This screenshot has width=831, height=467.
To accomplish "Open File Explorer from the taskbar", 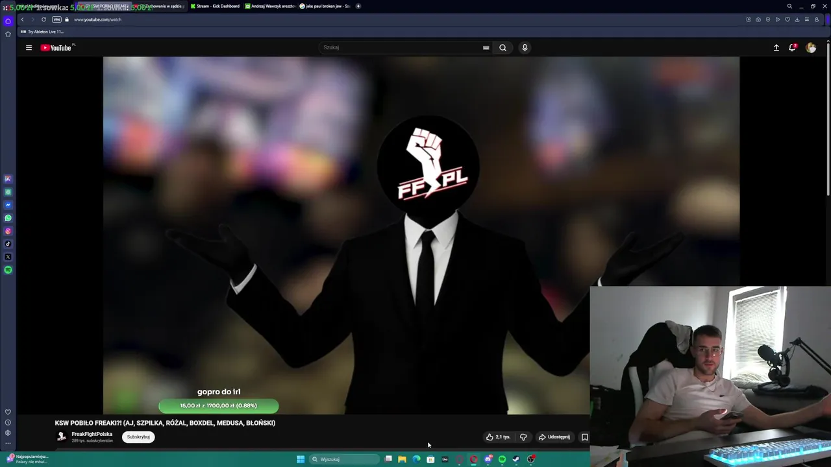I will [x=402, y=459].
